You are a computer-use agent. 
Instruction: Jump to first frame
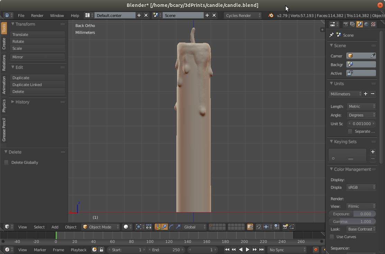[227, 250]
